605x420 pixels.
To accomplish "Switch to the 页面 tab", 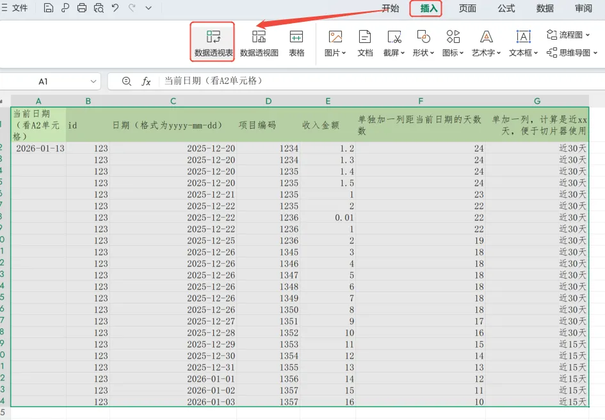I will [467, 8].
